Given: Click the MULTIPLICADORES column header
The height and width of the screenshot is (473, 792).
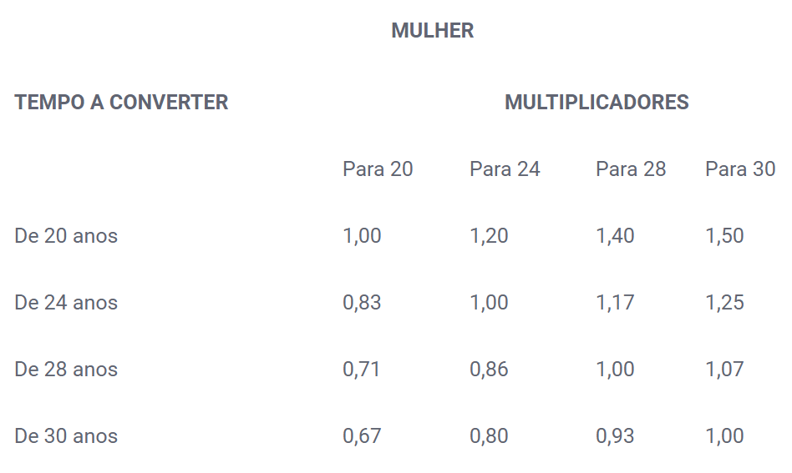Looking at the screenshot, I should [x=597, y=103].
